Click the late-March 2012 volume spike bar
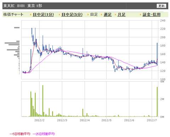The width and height of the screenshot is (170, 137). click(83, 113)
